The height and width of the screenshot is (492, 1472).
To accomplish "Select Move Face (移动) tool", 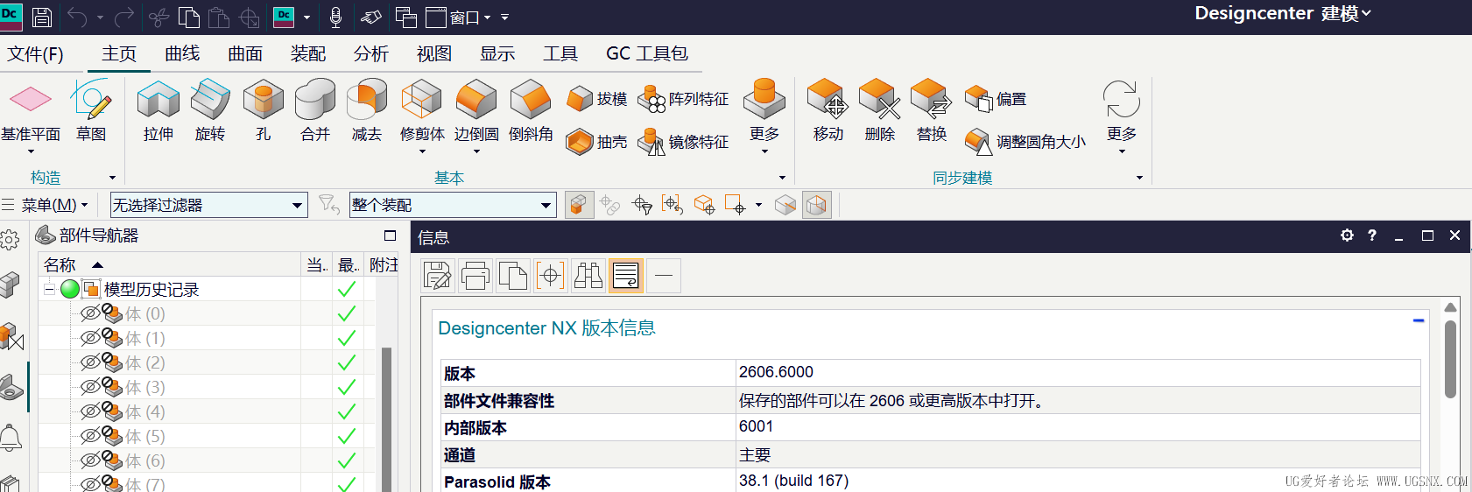I will tap(828, 109).
